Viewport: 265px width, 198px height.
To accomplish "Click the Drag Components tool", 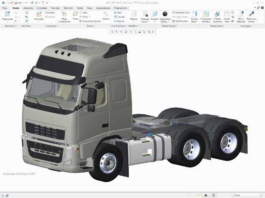I will (x=64, y=17).
